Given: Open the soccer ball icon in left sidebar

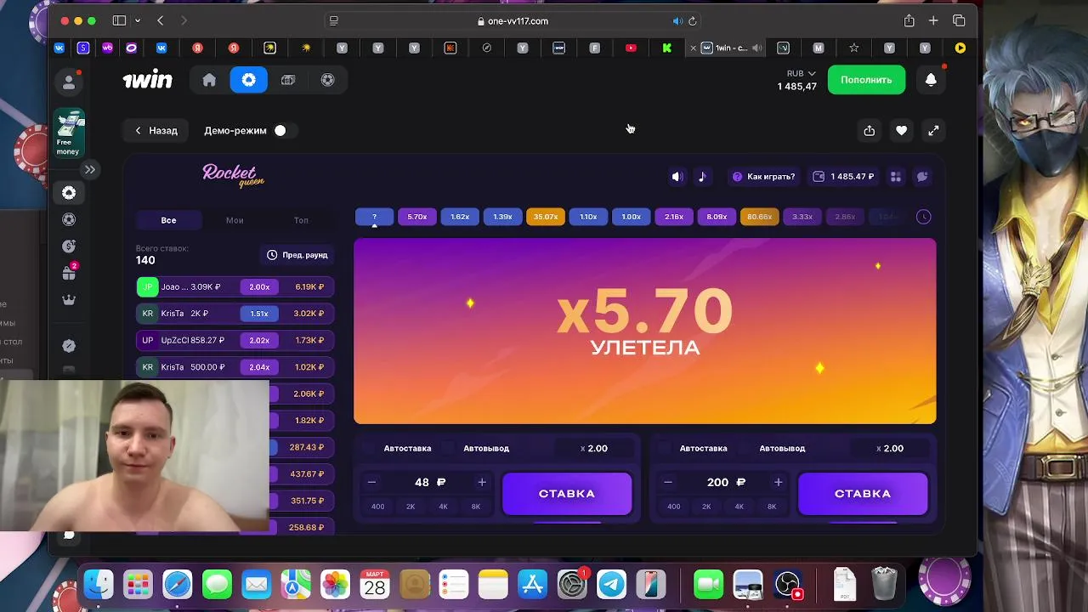Looking at the screenshot, I should click(69, 219).
